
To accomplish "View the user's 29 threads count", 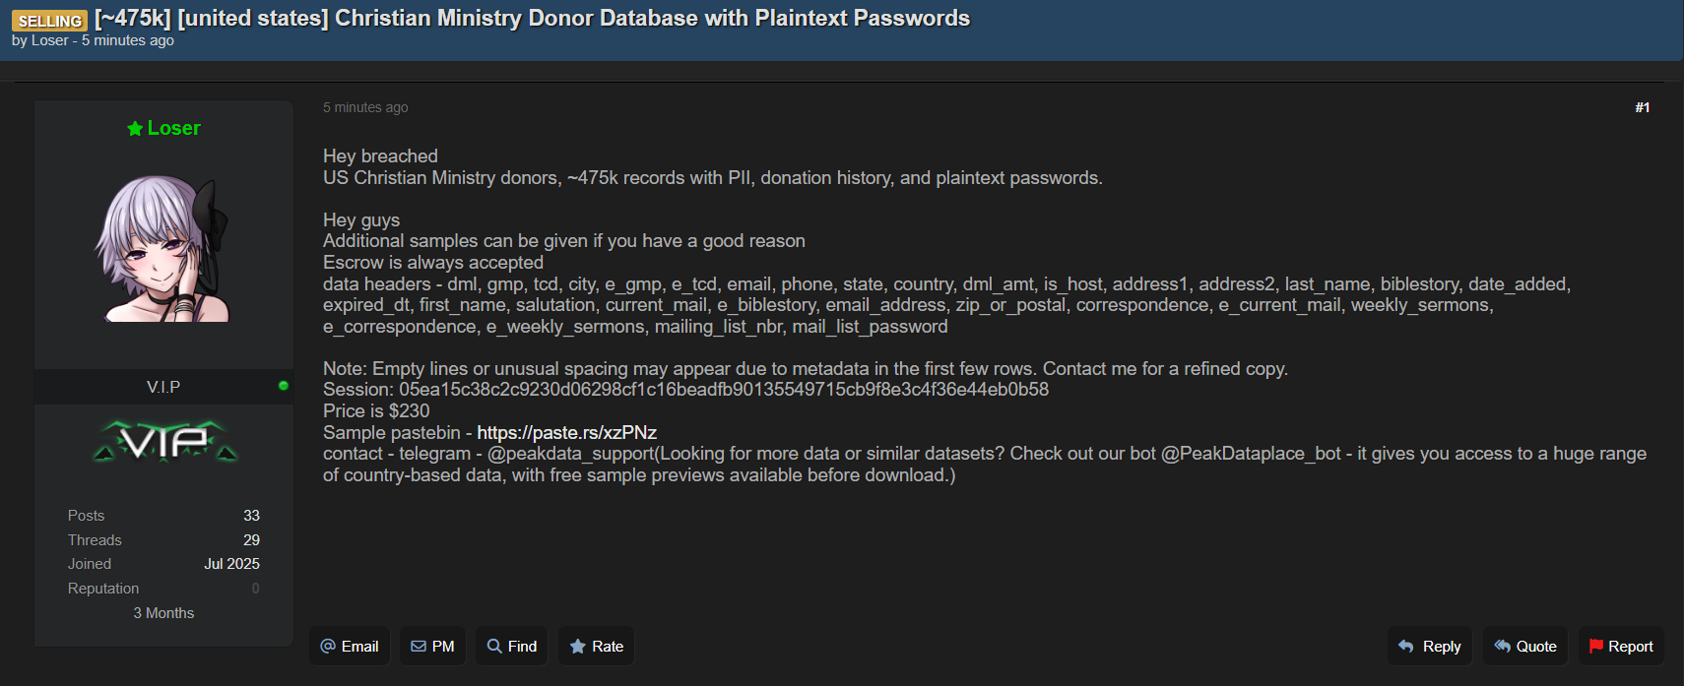I will pyautogui.click(x=251, y=540).
